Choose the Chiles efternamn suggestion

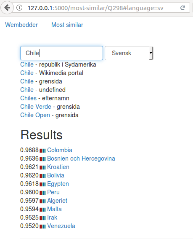tap(45, 98)
